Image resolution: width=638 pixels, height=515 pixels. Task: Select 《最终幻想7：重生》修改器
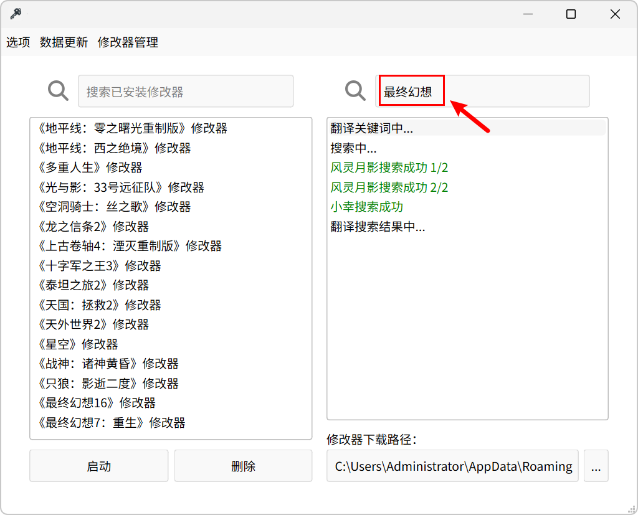(x=171, y=423)
